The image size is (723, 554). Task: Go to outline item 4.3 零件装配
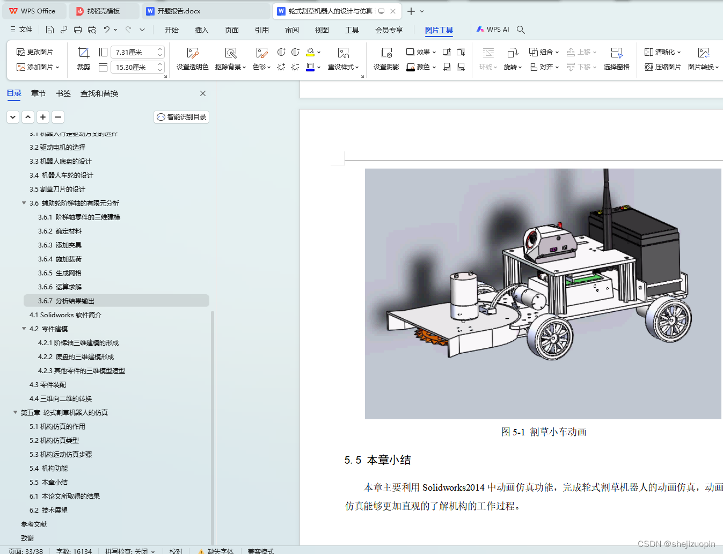(x=48, y=384)
